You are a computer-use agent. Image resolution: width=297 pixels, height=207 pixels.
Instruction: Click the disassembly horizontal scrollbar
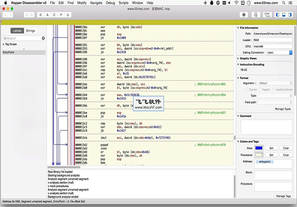coord(64,167)
